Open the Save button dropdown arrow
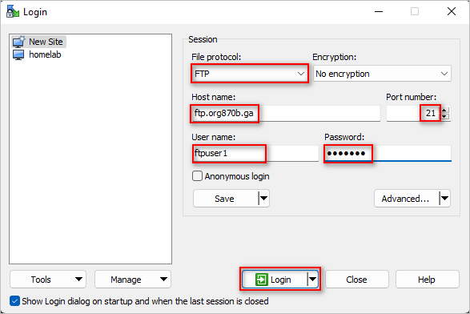Image resolution: width=470 pixels, height=314 pixels. (x=263, y=198)
